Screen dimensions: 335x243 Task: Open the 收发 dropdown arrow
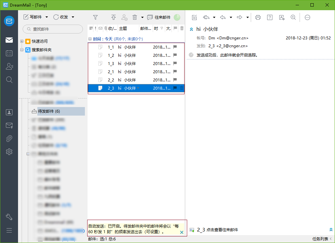pyautogui.click(x=73, y=17)
